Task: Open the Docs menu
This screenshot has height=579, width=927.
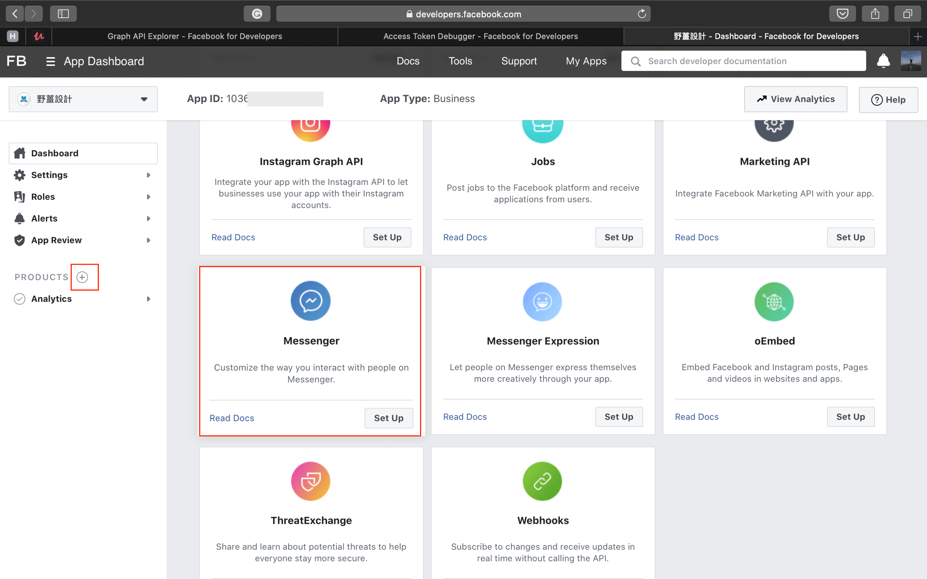Action: [408, 61]
